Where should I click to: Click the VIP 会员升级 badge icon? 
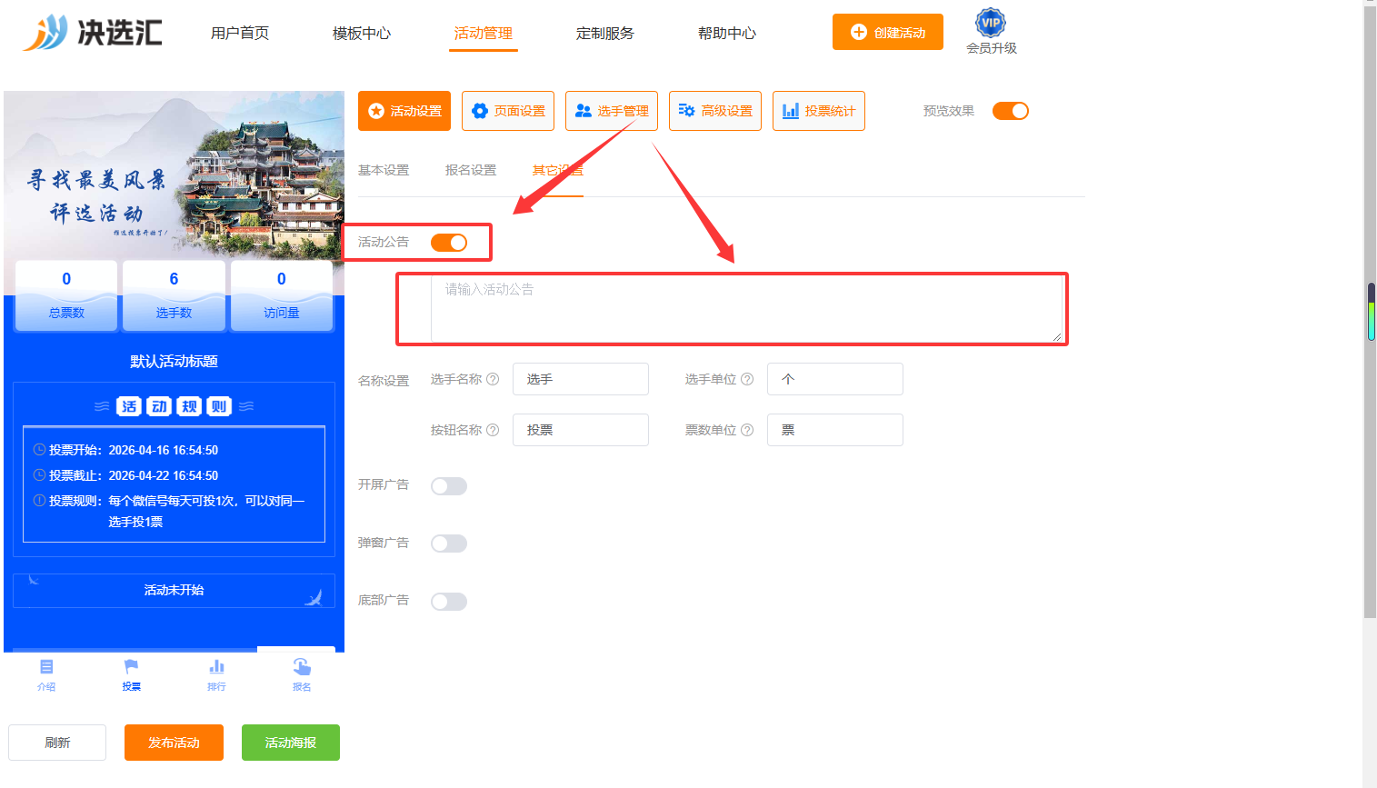[991, 23]
